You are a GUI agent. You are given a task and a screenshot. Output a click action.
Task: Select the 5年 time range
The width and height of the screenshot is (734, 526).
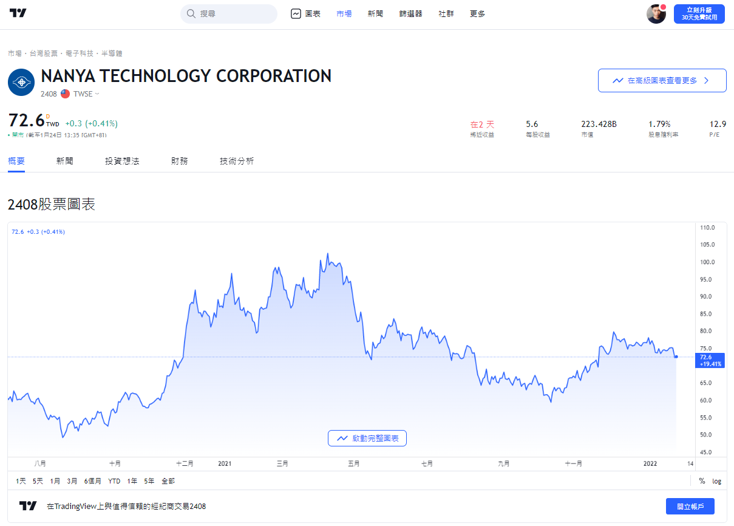(149, 481)
